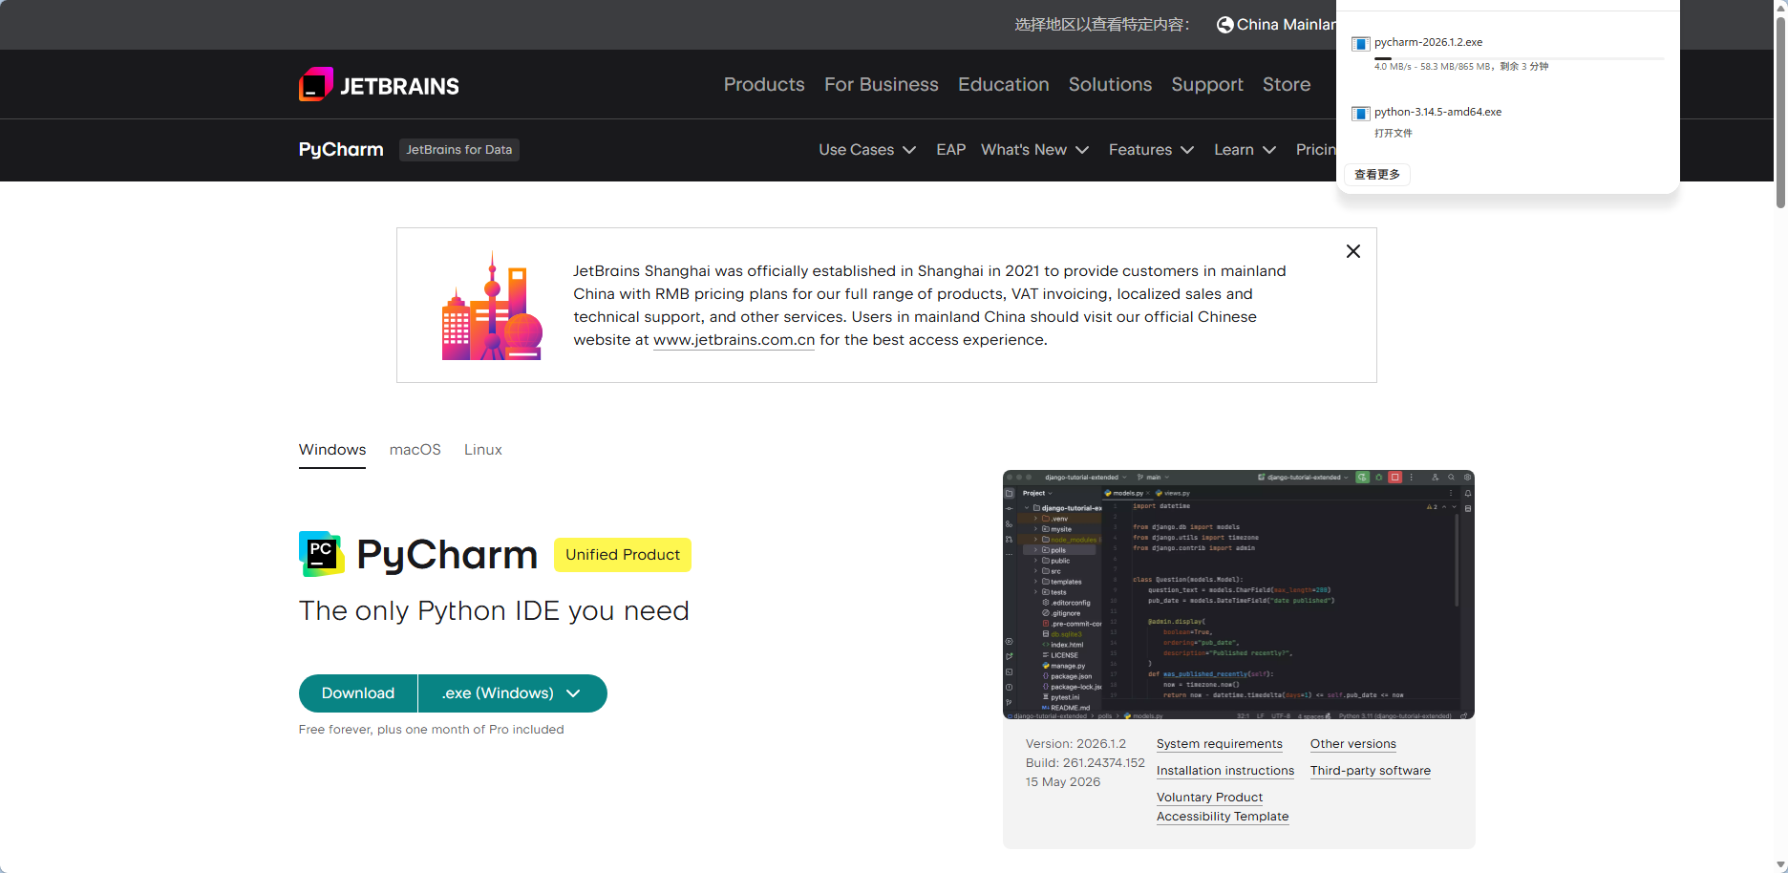1788x873 pixels.
Task: Expand the Features menu
Action: coord(1152,150)
